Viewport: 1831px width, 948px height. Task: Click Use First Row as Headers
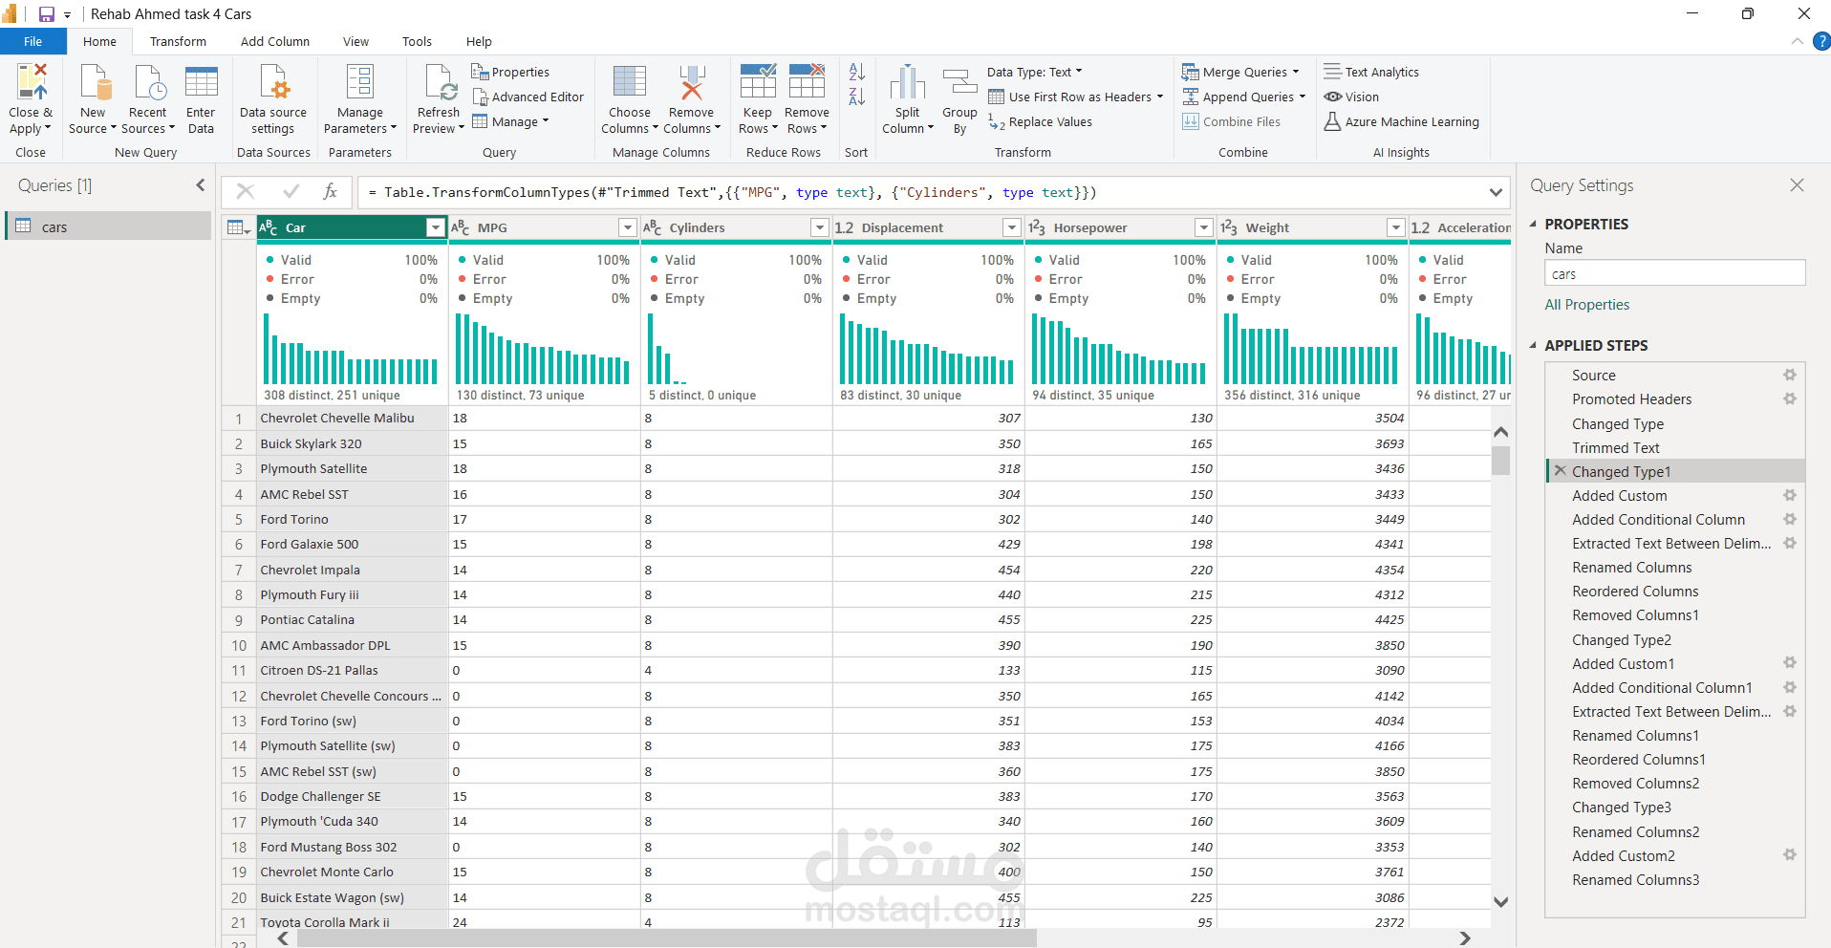(1076, 97)
